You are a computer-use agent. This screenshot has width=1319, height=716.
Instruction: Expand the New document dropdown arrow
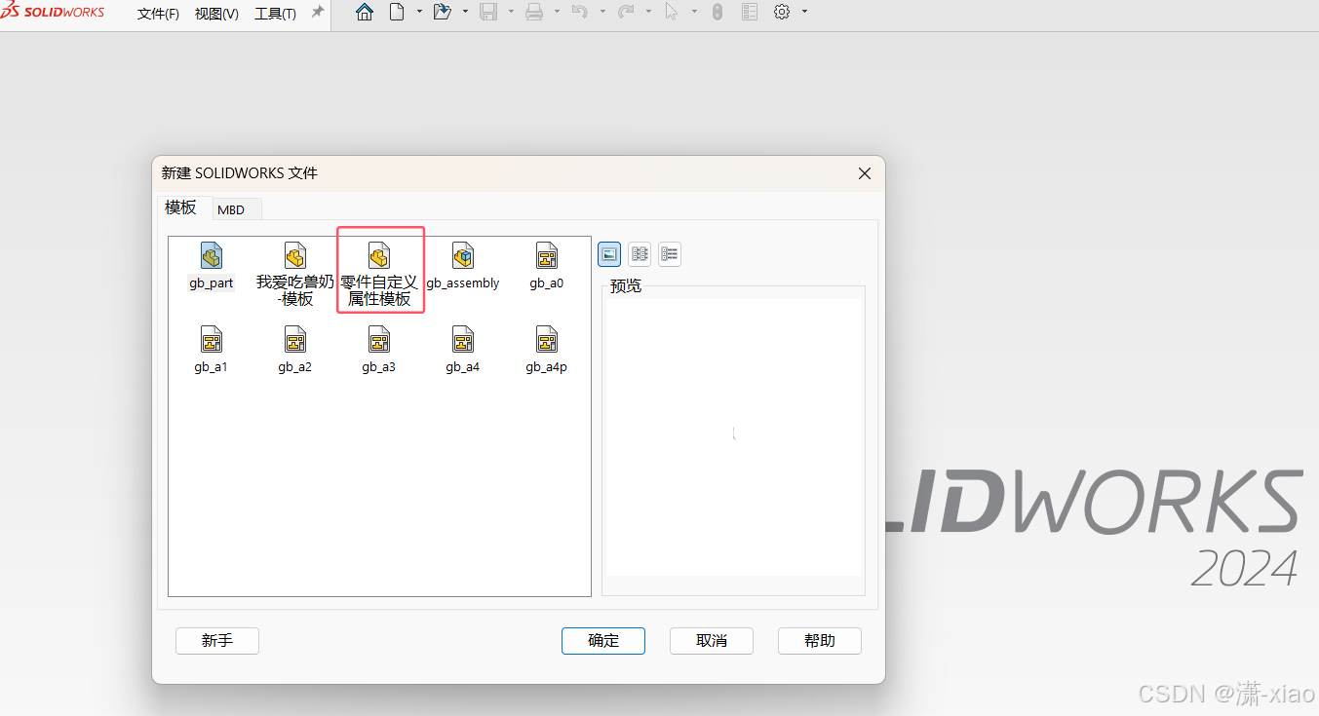coord(419,13)
